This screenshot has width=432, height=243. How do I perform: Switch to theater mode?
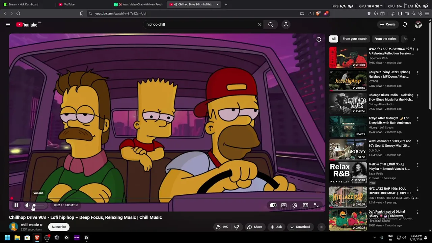coord(305,205)
